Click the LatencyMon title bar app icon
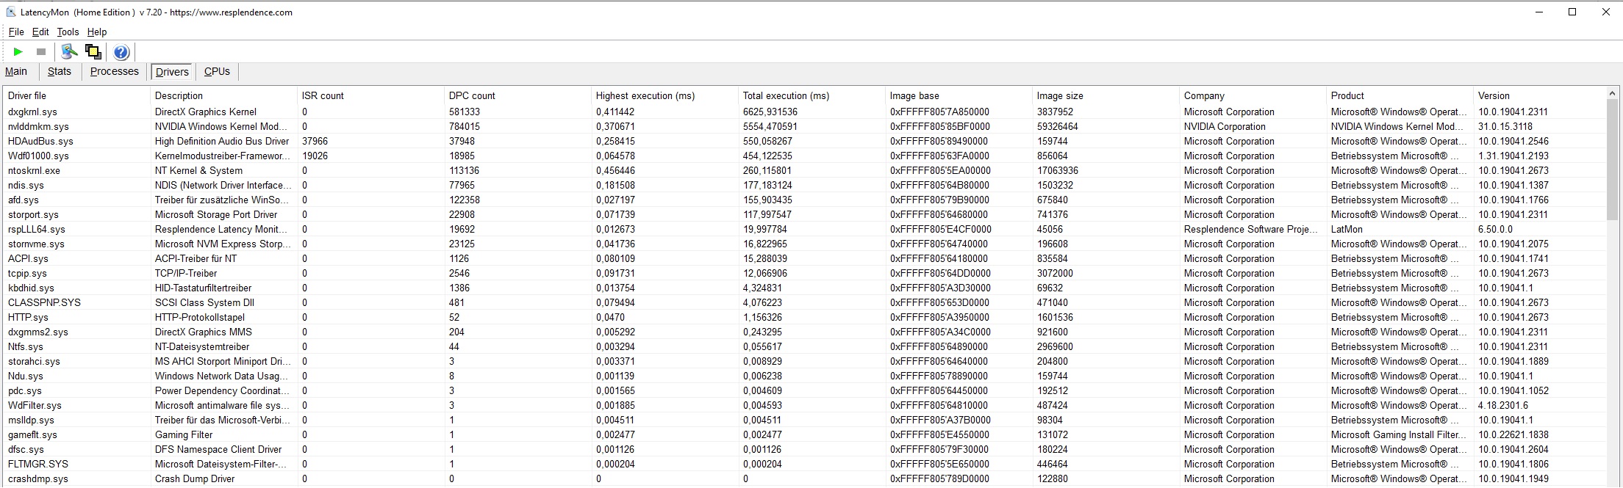 coord(10,12)
